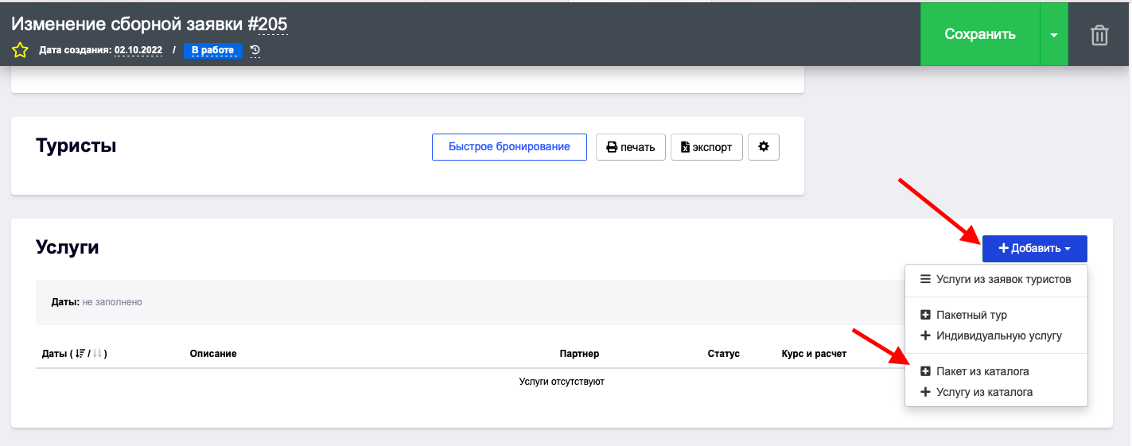Expand the arrow next to Сохранить
Image resolution: width=1132 pixels, height=446 pixels.
pos(1054,35)
